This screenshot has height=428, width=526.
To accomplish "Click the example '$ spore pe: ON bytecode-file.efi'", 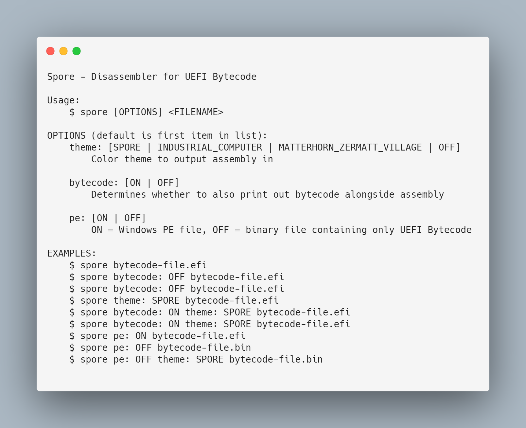I will tap(157, 336).
